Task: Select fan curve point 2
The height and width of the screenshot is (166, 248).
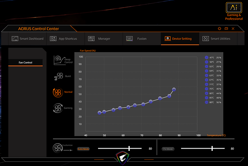Action: point(113,110)
